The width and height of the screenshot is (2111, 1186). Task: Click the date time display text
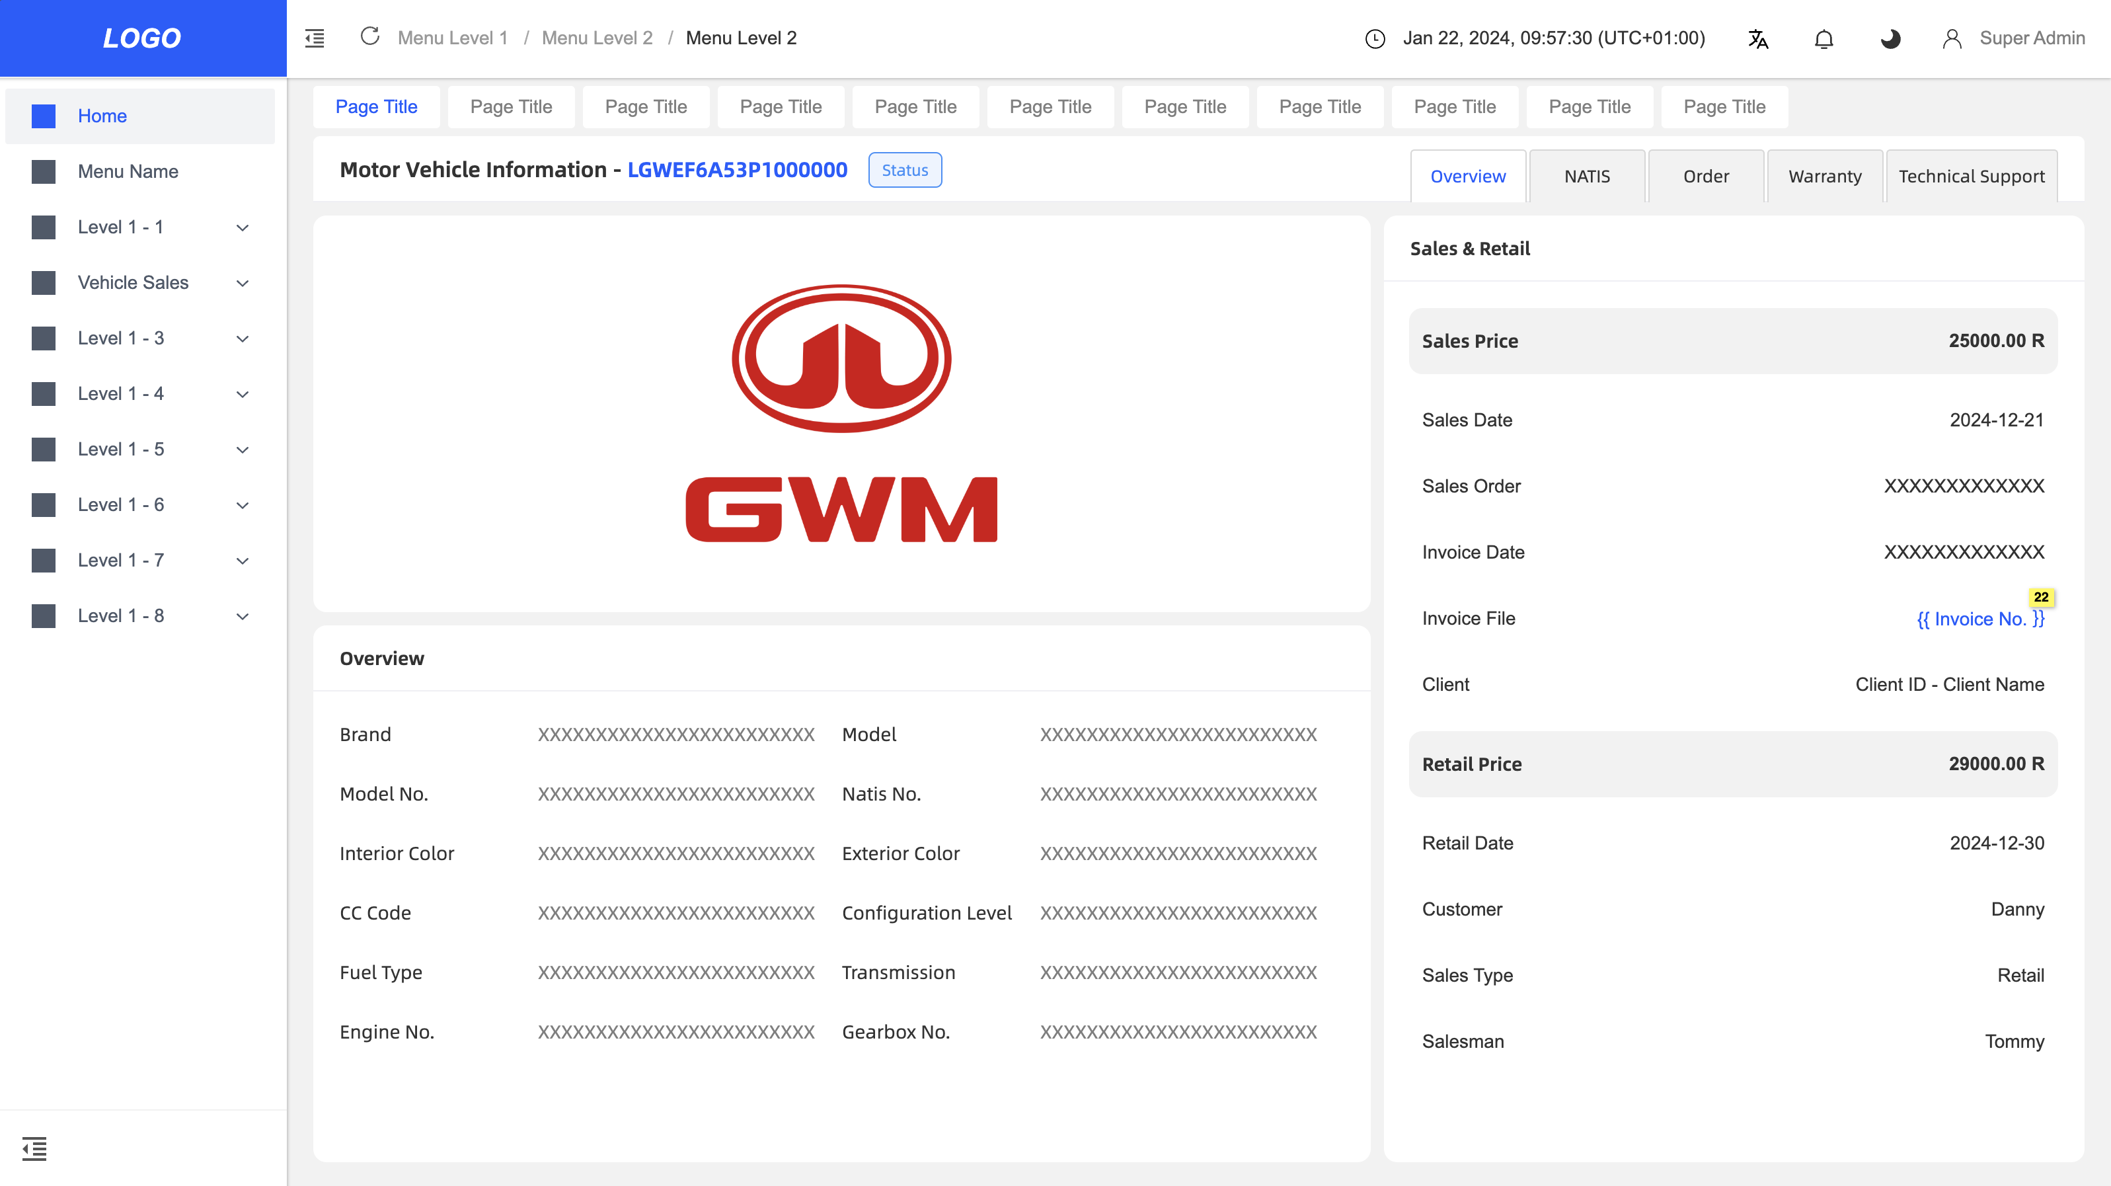click(1554, 38)
